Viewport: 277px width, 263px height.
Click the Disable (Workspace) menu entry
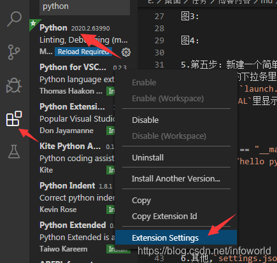click(x=169, y=136)
